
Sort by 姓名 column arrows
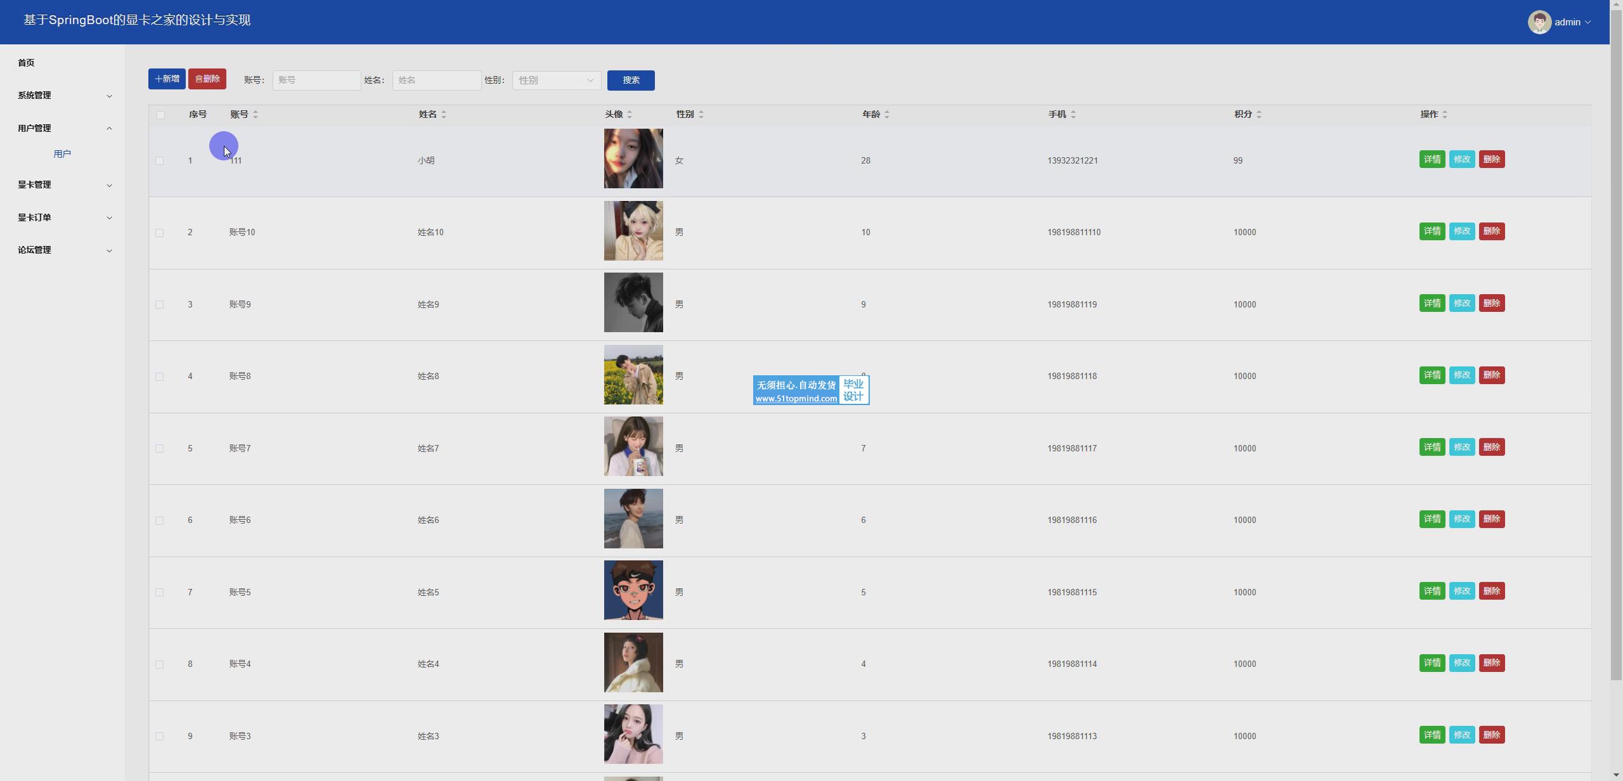[x=444, y=115]
